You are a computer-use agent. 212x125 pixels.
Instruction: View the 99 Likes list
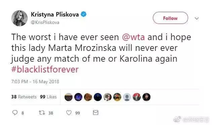coord(48,97)
